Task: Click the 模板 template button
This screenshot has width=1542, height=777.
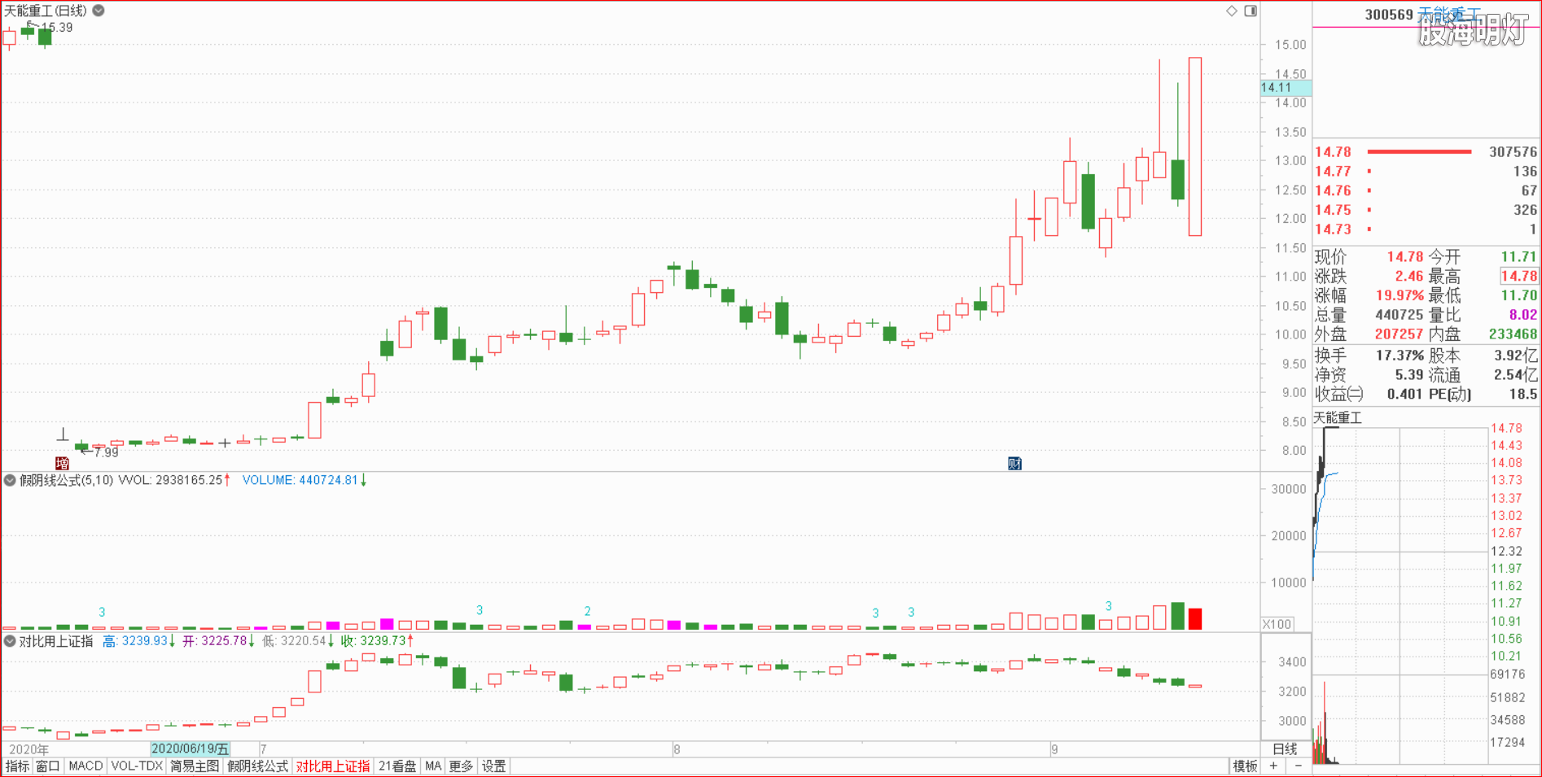Action: point(1245,766)
